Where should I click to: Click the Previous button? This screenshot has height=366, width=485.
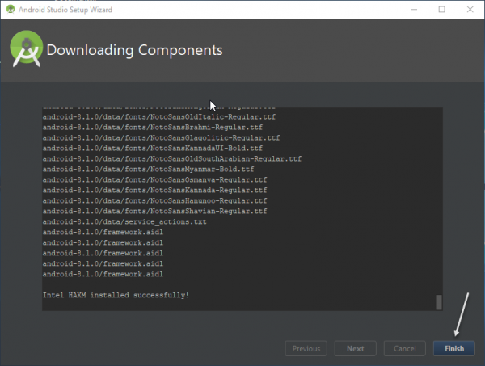(x=306, y=348)
